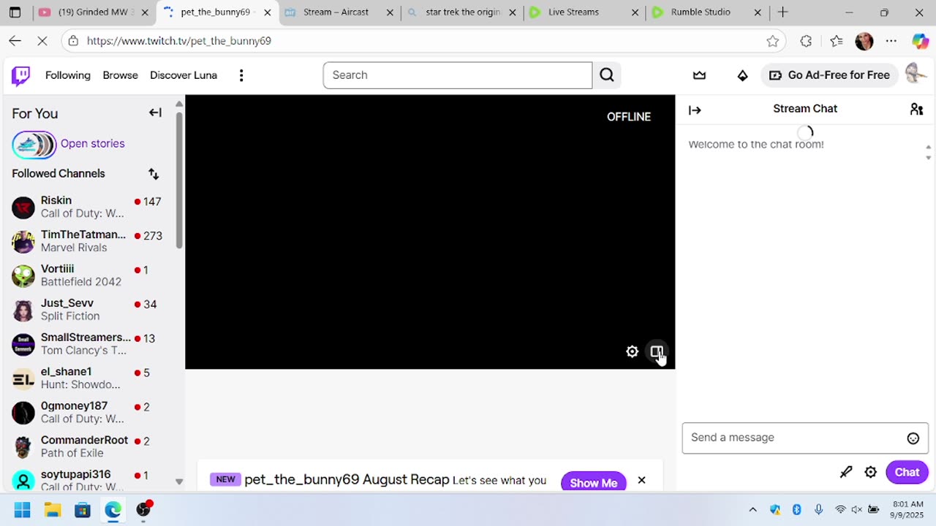Open Edge profile picture
This screenshot has height=526, width=936.
864,41
